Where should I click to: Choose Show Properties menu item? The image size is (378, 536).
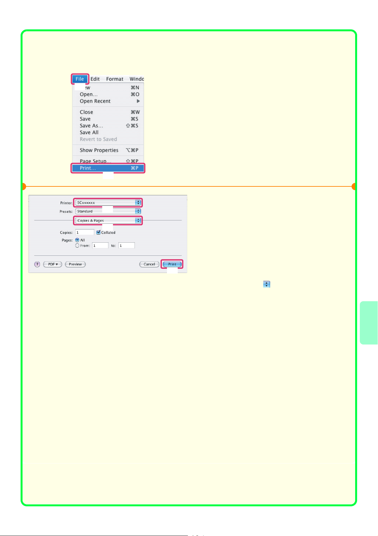click(x=99, y=150)
